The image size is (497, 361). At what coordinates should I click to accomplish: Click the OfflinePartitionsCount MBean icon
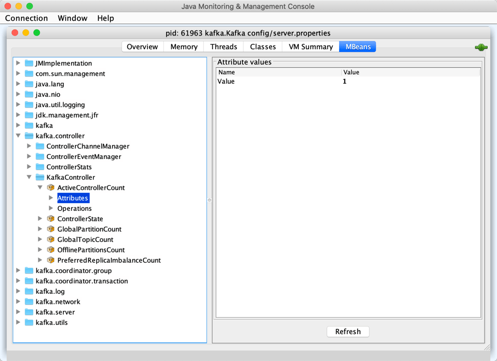click(x=50, y=250)
